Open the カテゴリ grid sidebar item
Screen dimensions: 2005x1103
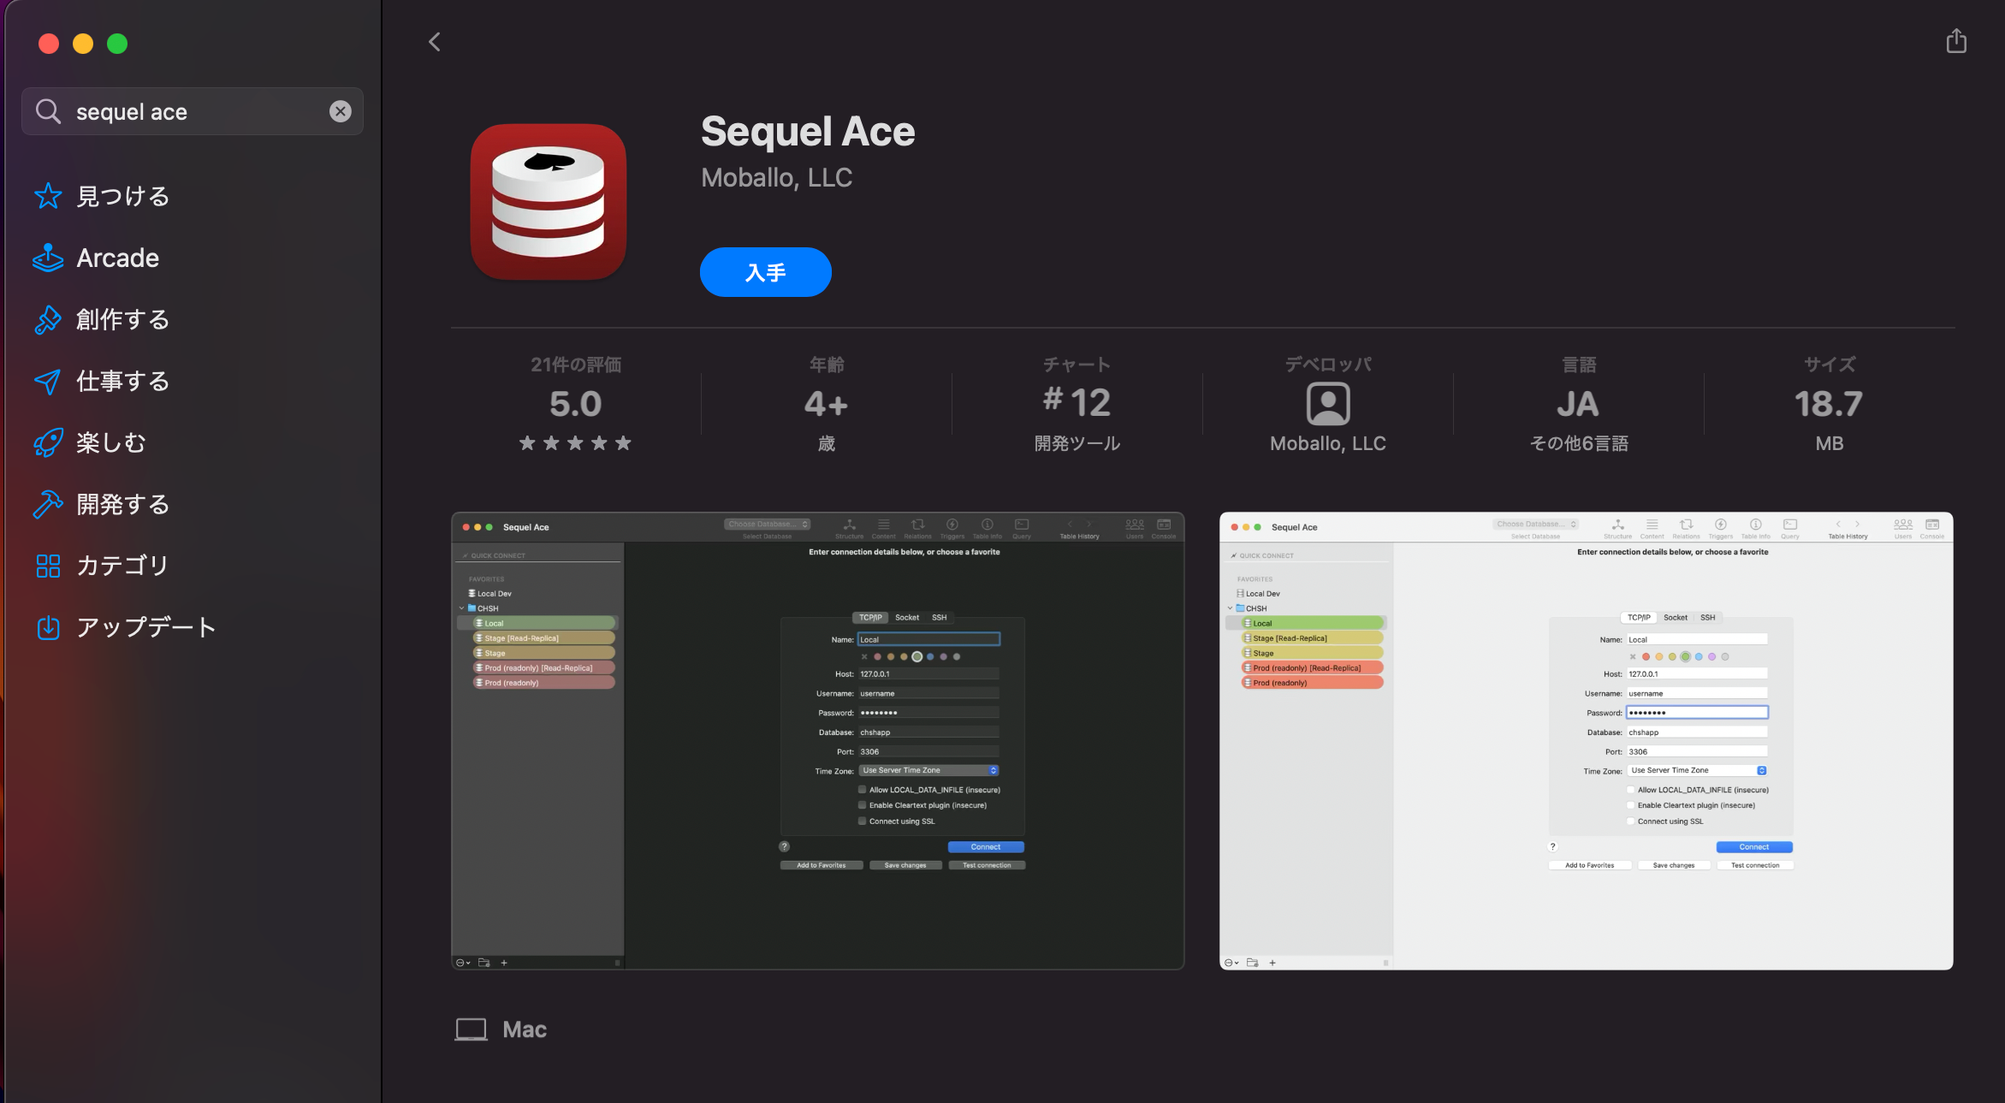tap(122, 566)
